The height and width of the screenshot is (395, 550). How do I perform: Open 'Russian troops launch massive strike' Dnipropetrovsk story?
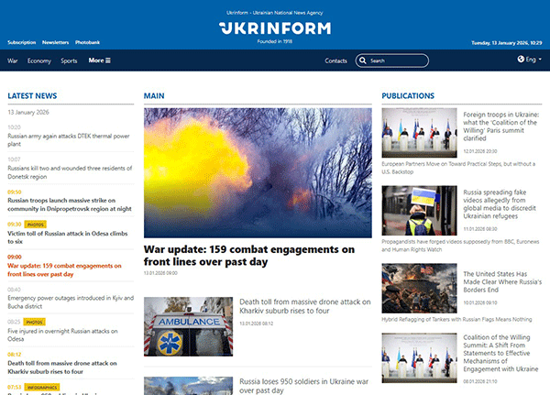click(x=70, y=204)
